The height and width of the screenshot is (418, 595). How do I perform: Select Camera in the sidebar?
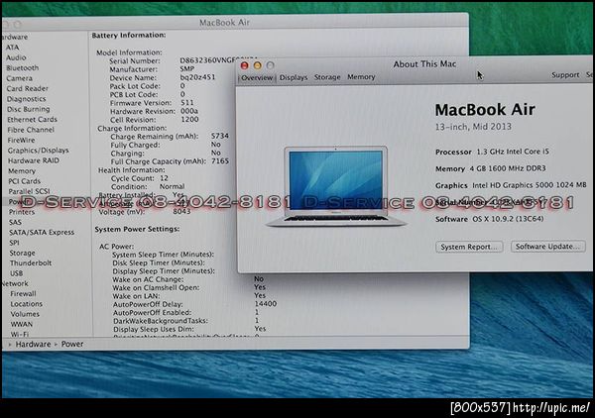20,78
